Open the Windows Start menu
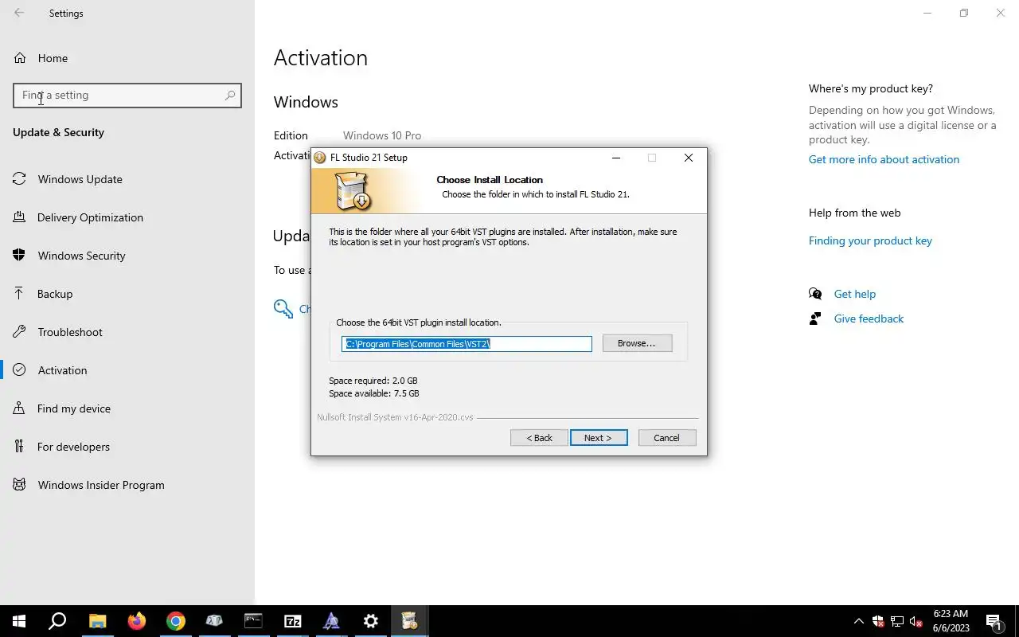The image size is (1019, 637). pos(19,621)
